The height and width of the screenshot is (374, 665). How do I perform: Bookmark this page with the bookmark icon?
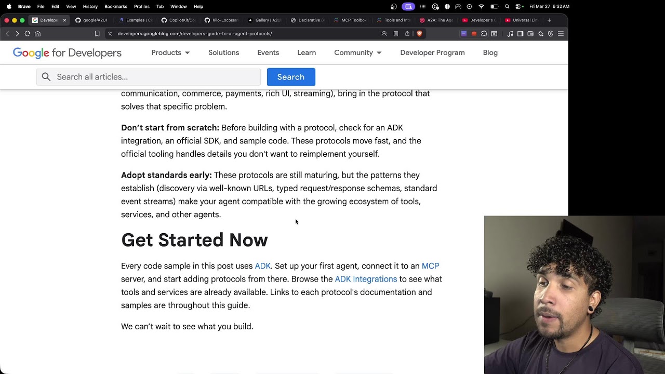pyautogui.click(x=97, y=34)
